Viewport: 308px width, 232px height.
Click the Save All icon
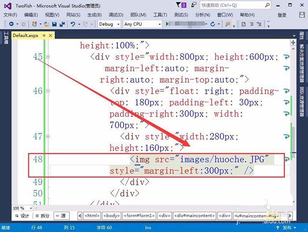click(x=62, y=24)
